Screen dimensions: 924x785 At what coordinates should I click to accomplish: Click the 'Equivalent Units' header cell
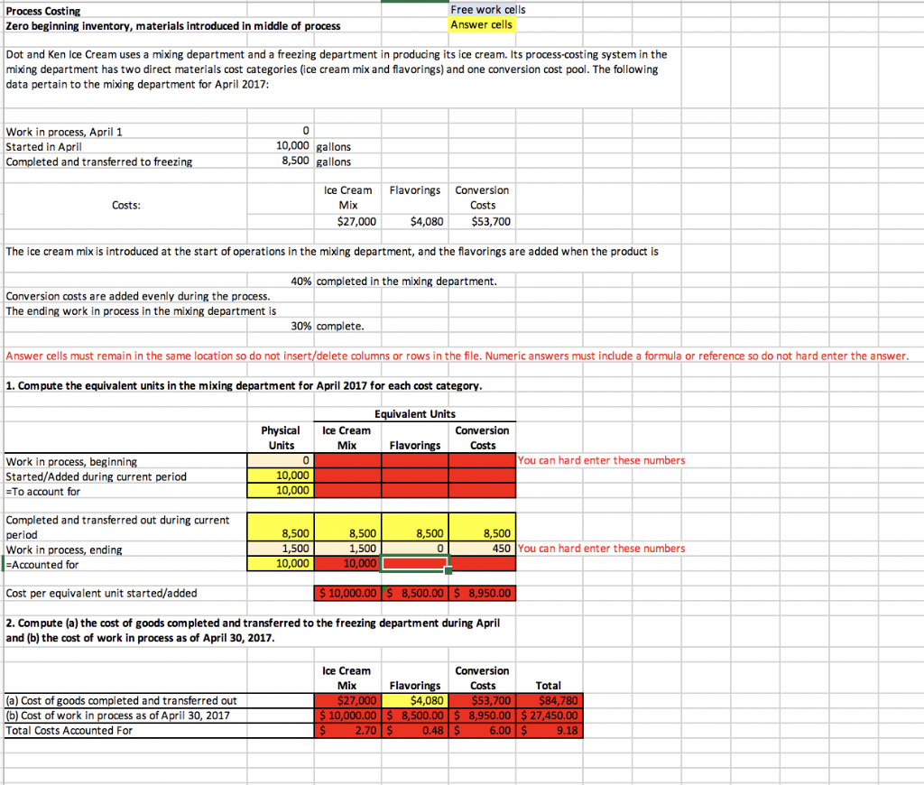(x=414, y=414)
